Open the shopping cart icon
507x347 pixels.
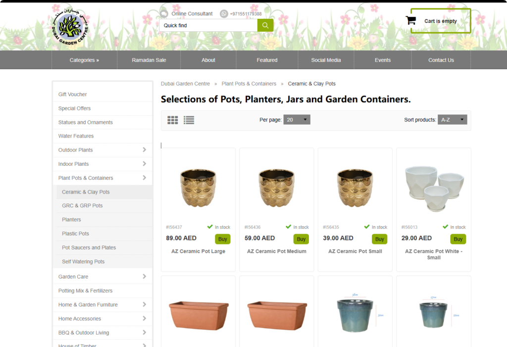pos(410,20)
